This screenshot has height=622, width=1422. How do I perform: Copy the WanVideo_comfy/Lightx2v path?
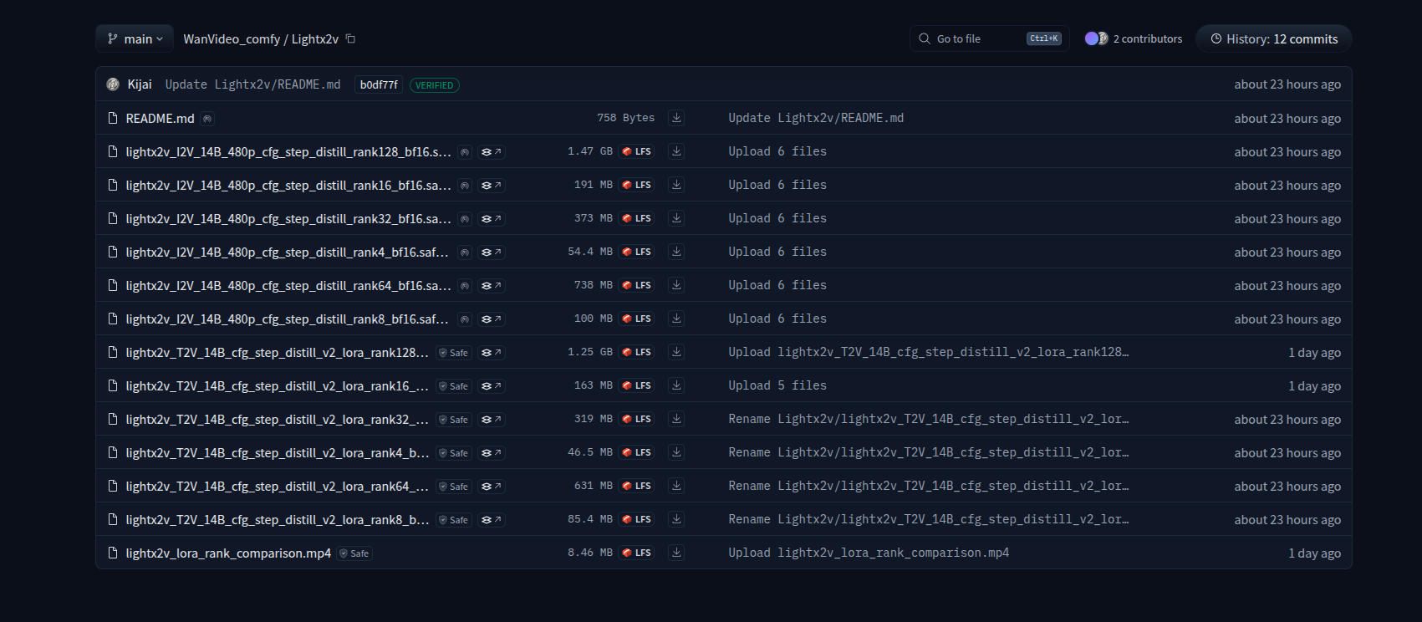tap(351, 38)
